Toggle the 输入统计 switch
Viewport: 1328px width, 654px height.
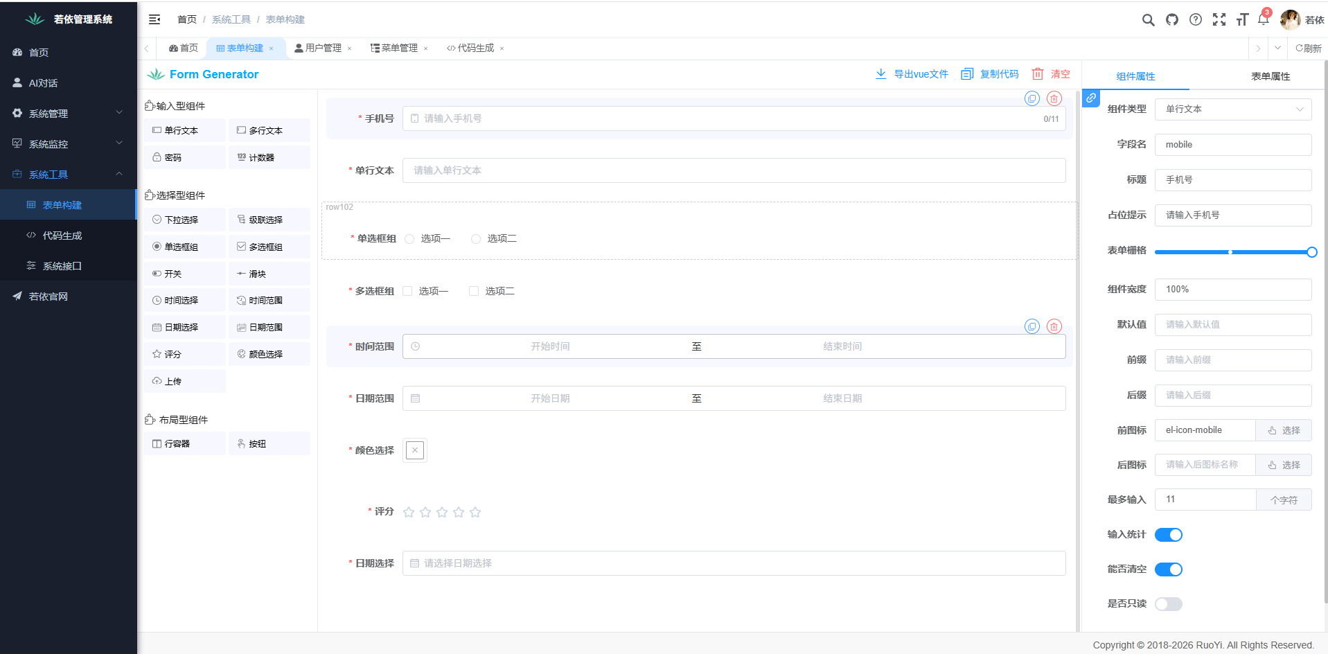coord(1169,535)
